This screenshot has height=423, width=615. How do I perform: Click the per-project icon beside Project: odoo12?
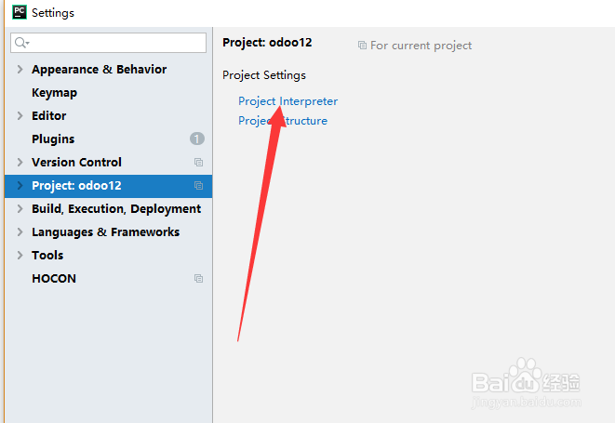198,185
